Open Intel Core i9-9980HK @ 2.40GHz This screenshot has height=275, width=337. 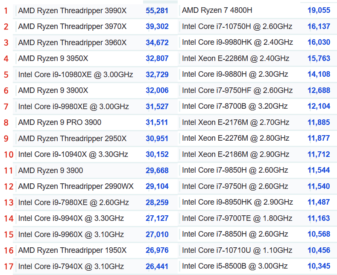237,42
